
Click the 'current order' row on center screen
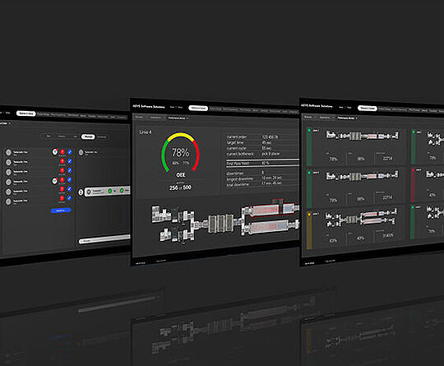(262, 137)
